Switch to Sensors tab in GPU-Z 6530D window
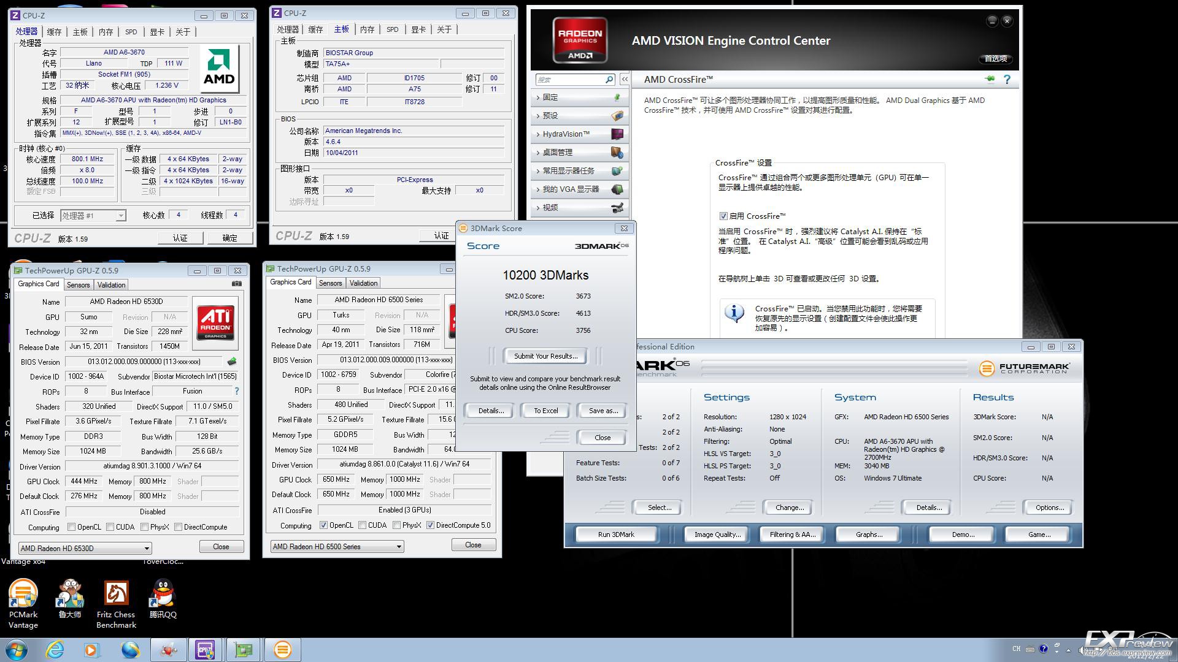This screenshot has width=1178, height=662. [78, 285]
